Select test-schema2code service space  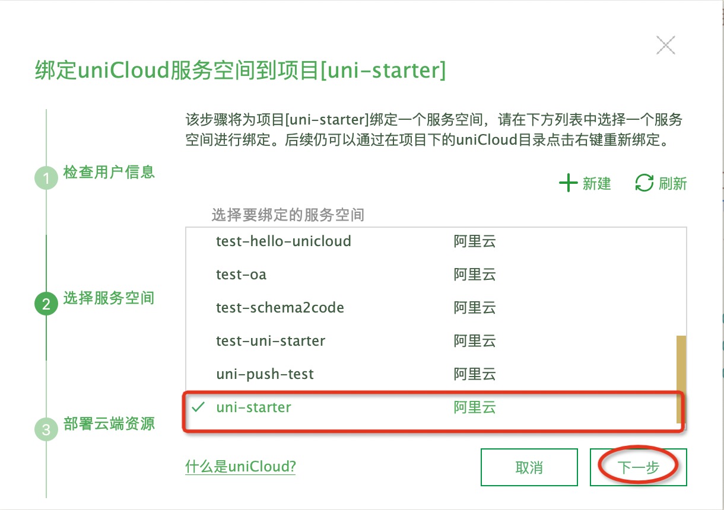coord(436,308)
